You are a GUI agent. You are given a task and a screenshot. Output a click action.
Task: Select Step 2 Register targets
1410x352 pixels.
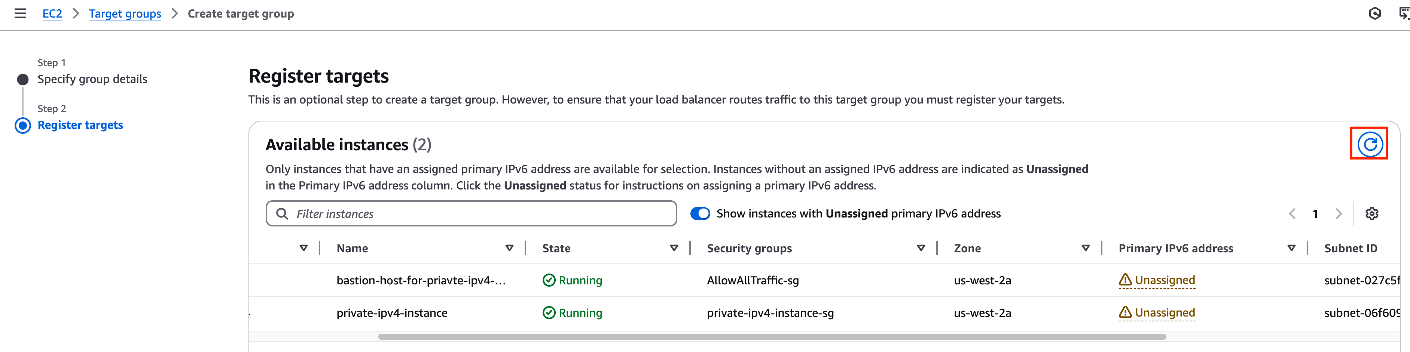tap(80, 125)
